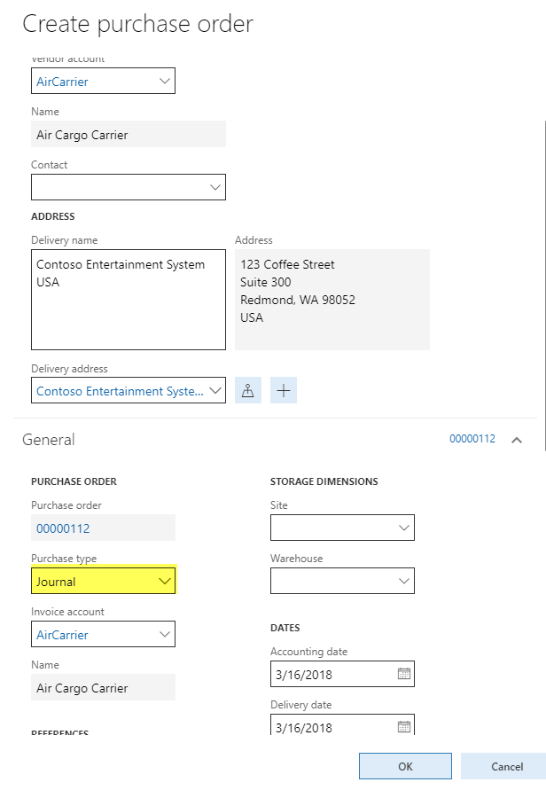Click the Accounting date input field
546x790 pixels.
pyautogui.click(x=332, y=674)
